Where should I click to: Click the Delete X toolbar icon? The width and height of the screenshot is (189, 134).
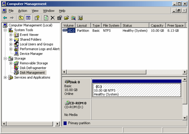53,18
